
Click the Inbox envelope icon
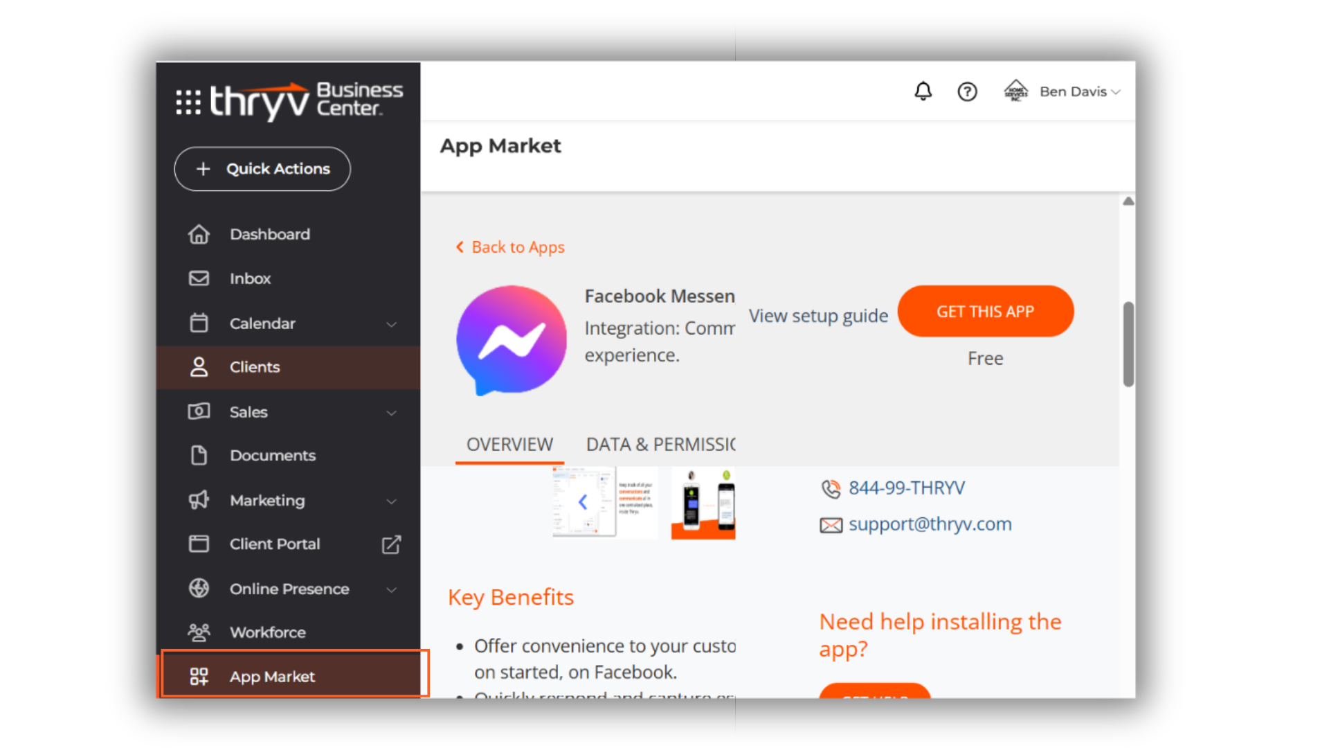click(199, 278)
